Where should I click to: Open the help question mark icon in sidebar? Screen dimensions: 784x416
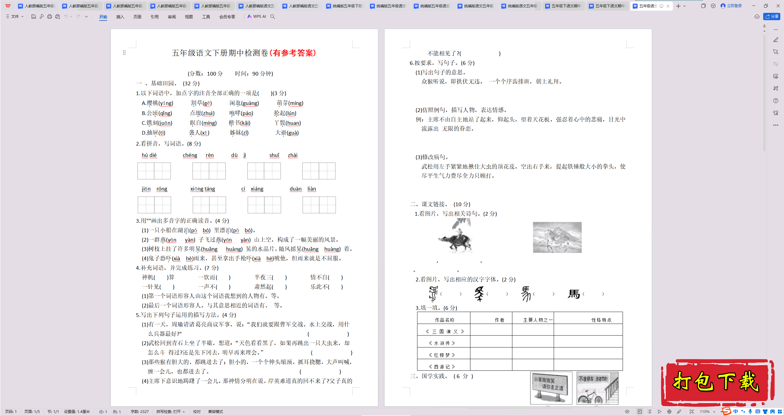tap(776, 101)
